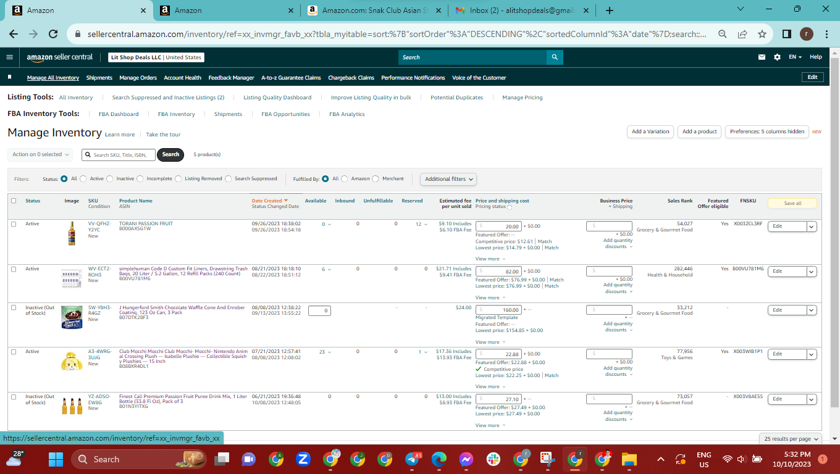Open Preferences: 5 columns hidden
The width and height of the screenshot is (840, 474).
tap(767, 131)
